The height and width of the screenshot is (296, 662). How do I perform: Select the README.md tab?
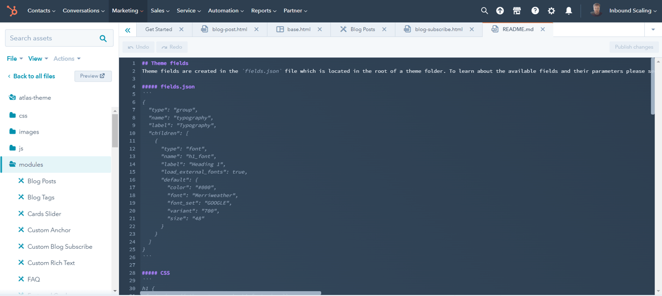click(518, 29)
